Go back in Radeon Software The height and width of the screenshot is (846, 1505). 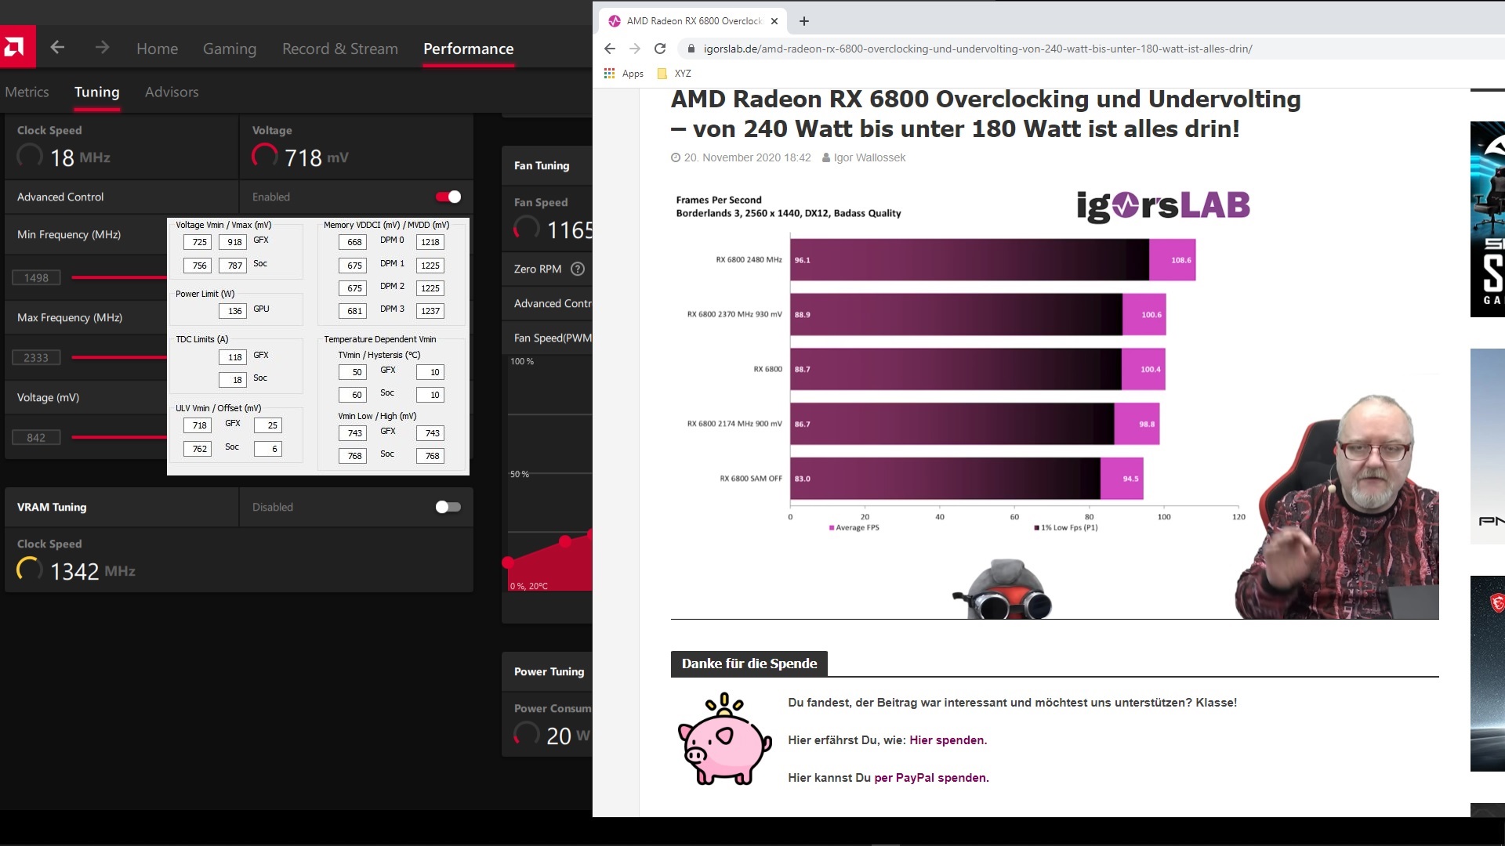pos(57,48)
